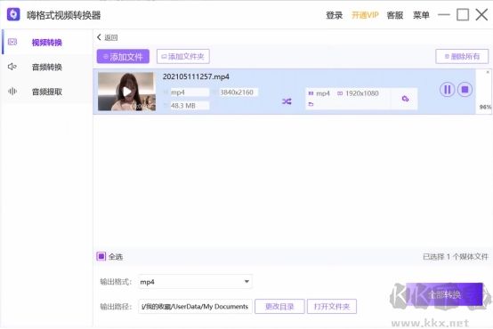Open output settings gear icon

click(x=405, y=99)
